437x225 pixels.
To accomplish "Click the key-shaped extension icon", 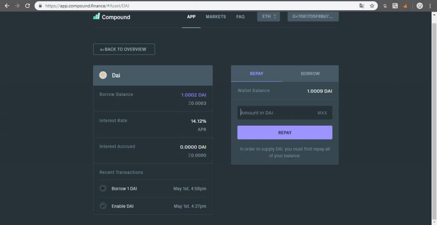I will 385,6.
